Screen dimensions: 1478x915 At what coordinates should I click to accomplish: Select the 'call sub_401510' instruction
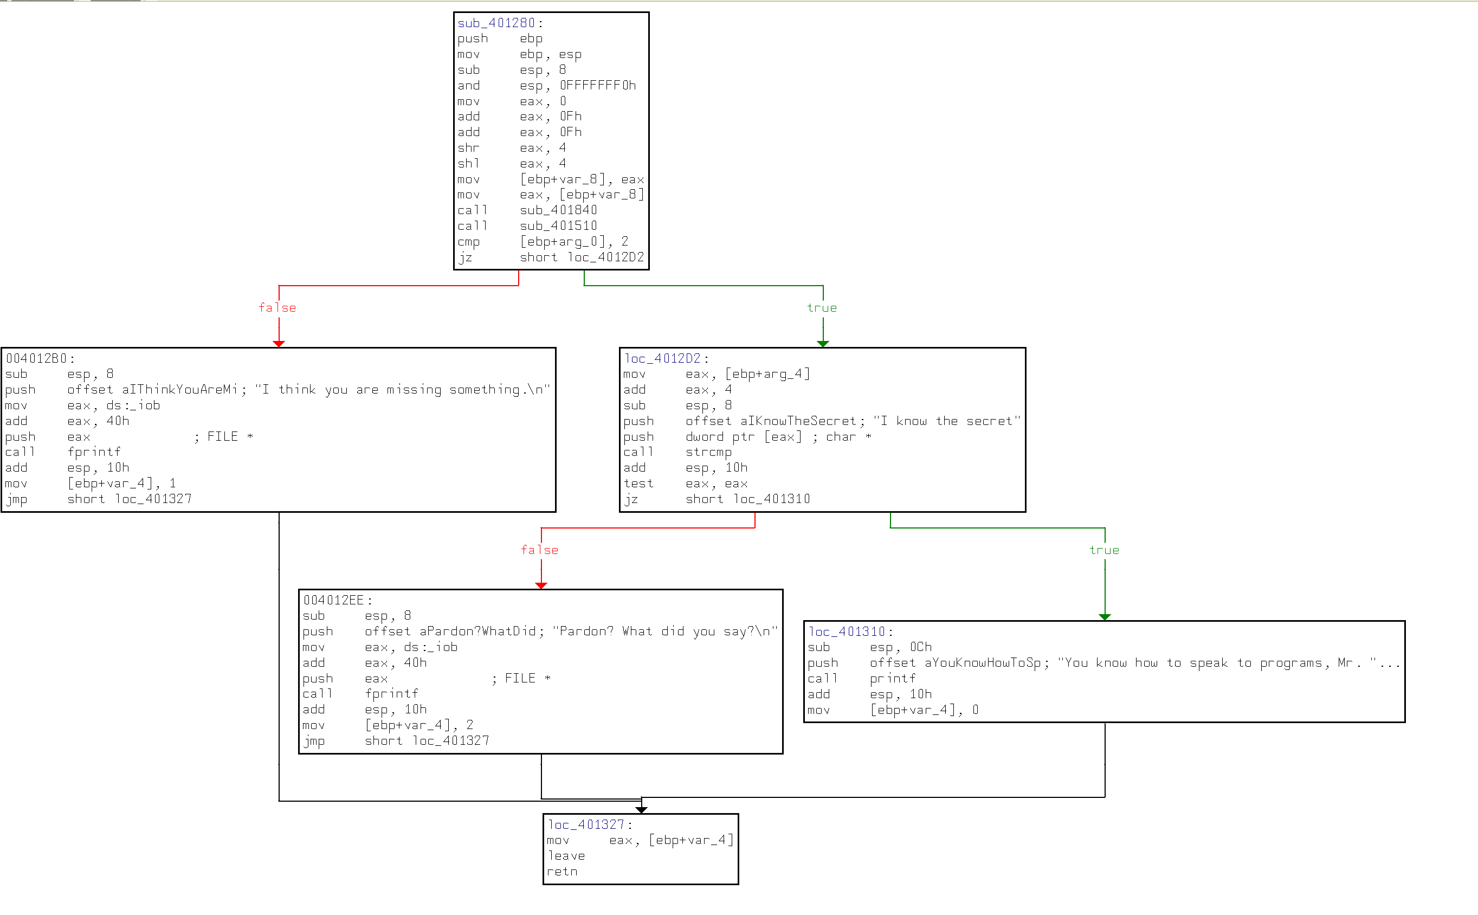[527, 225]
